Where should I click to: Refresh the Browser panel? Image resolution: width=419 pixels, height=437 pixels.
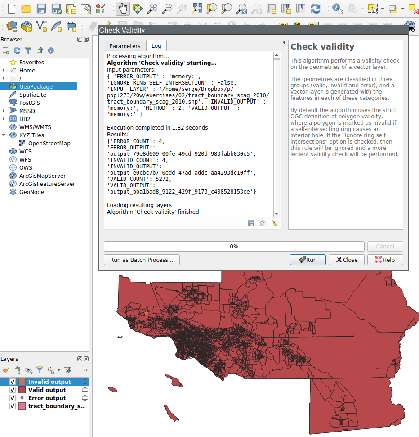[x=17, y=50]
